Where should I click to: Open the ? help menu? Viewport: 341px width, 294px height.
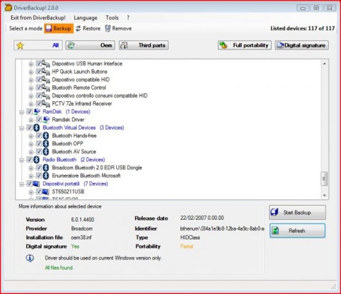128,18
